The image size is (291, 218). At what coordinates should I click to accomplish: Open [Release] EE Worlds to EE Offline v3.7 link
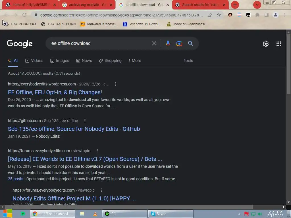pyautogui.click(x=85, y=159)
